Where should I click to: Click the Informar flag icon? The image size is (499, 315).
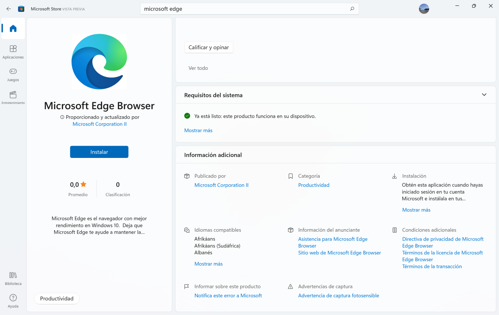point(187,287)
